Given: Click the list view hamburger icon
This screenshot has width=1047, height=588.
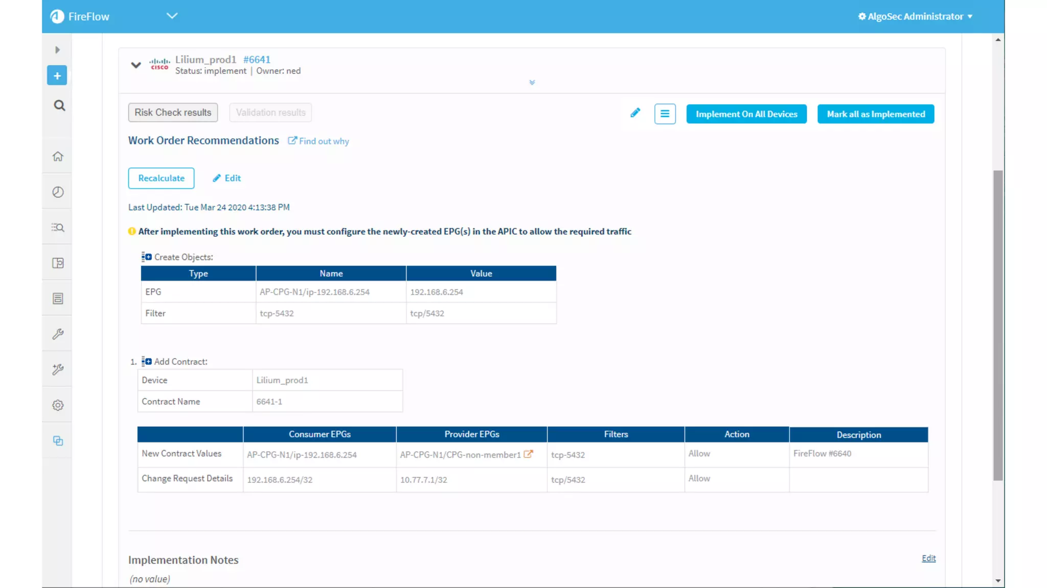Looking at the screenshot, I should pyautogui.click(x=665, y=114).
